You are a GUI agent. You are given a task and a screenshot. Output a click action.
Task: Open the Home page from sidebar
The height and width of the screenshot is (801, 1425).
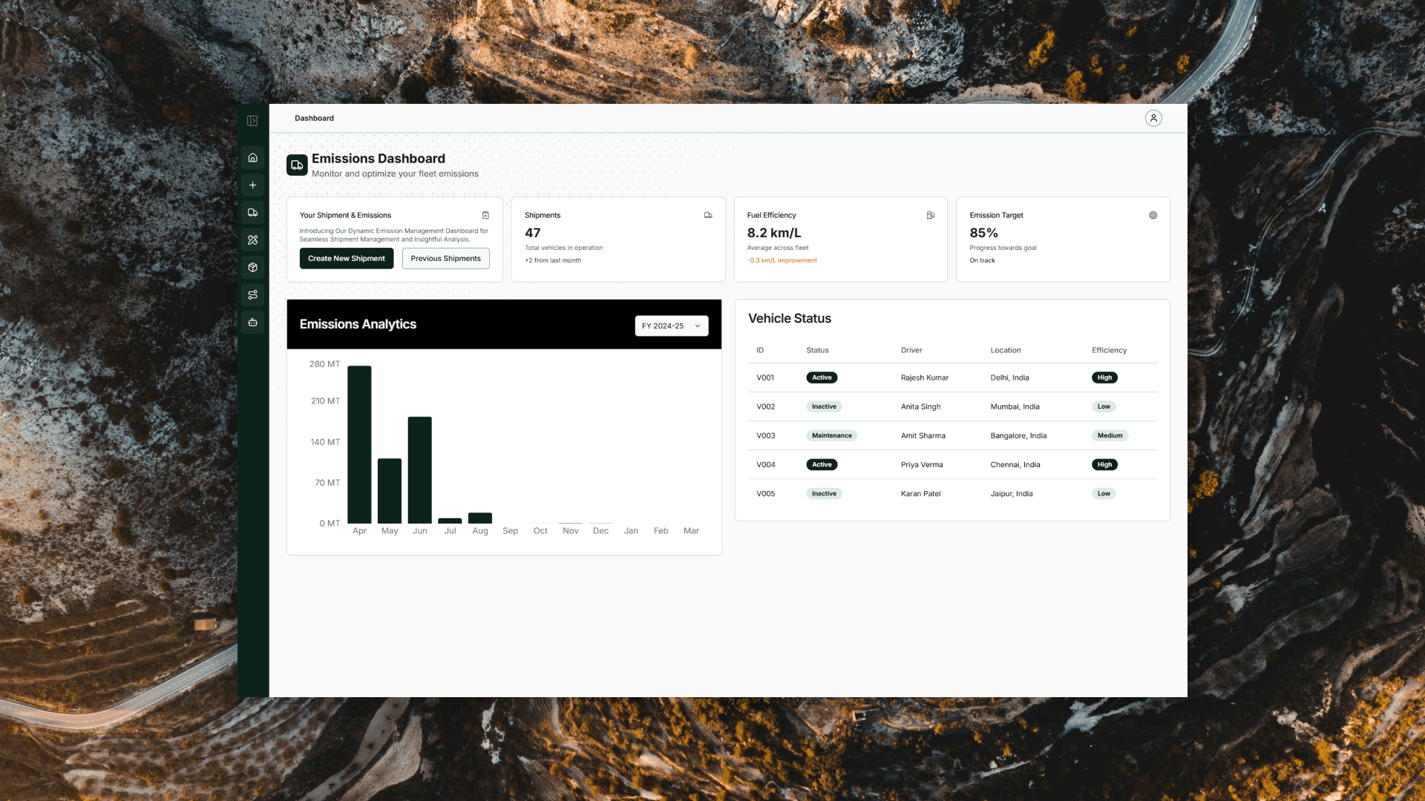coord(252,158)
